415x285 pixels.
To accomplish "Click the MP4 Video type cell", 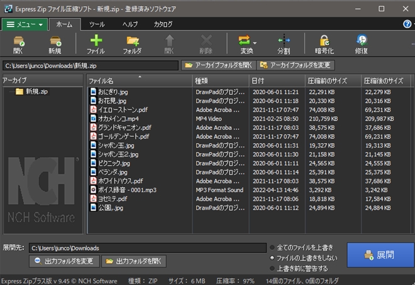I will pos(209,119).
